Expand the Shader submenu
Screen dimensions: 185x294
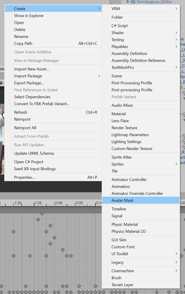pyautogui.click(x=176, y=33)
